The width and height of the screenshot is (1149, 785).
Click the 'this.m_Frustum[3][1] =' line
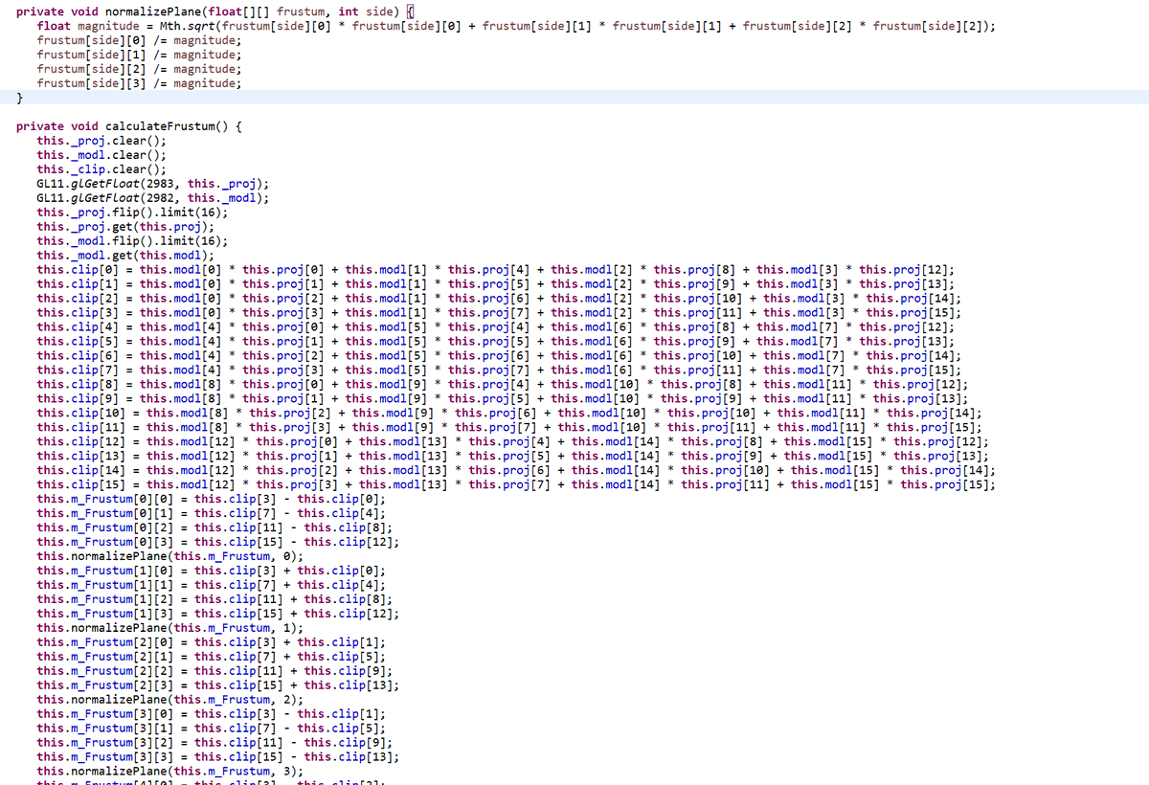[x=211, y=728]
